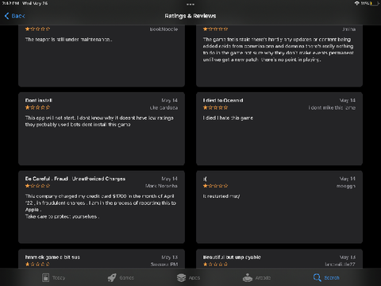Click the back chevron arrow icon
Viewport: 381px width, 286px height.
coord(7,16)
